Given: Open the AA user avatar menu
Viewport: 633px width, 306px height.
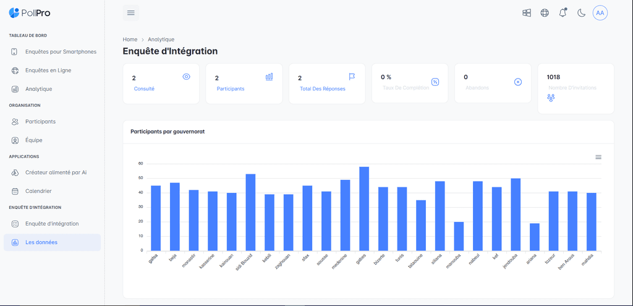Looking at the screenshot, I should coord(600,12).
